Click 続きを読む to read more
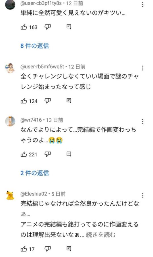The image size is (153, 257). tap(100, 235)
